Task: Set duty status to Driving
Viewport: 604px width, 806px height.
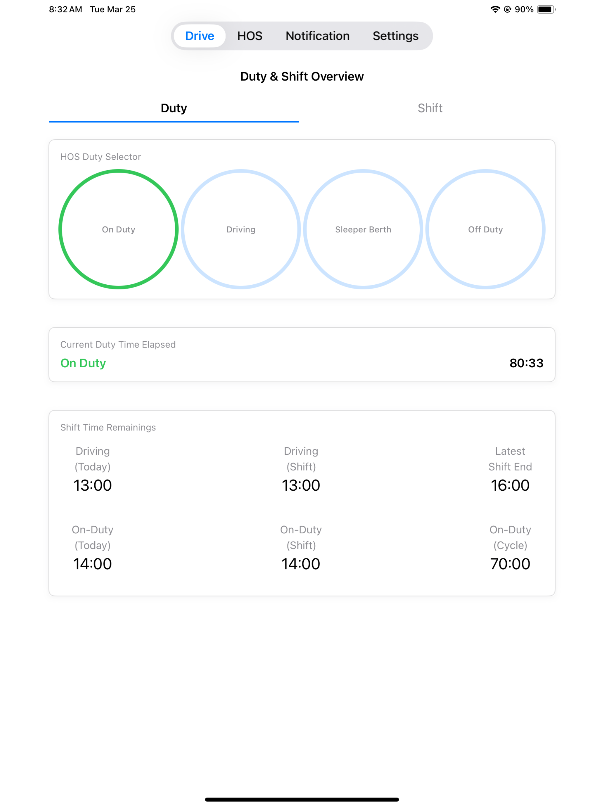Action: [241, 229]
